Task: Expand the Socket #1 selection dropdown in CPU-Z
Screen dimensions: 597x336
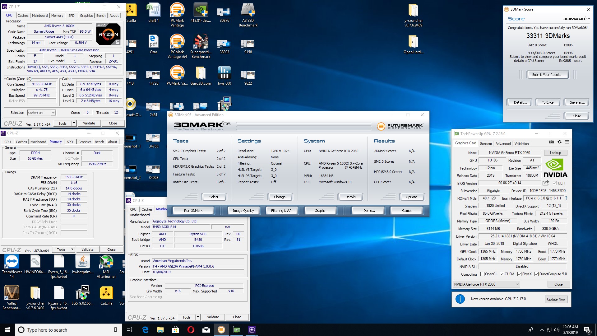Action: tap(53, 113)
